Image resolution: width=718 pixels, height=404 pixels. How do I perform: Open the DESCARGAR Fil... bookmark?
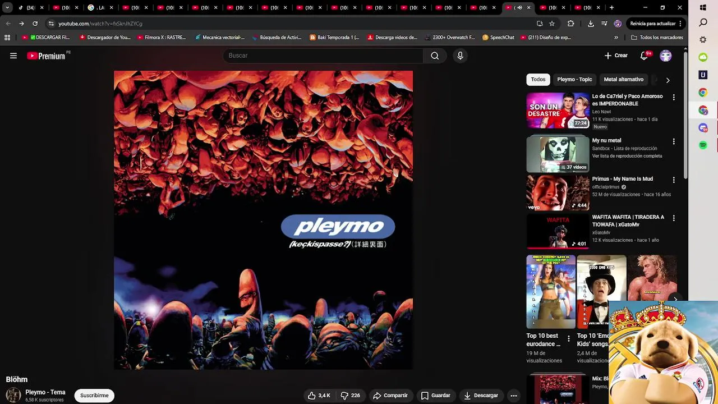point(46,38)
